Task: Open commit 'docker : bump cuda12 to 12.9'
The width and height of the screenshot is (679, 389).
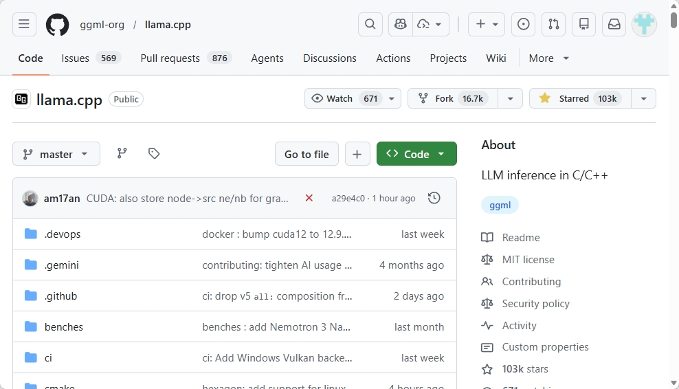Action: 277,234
